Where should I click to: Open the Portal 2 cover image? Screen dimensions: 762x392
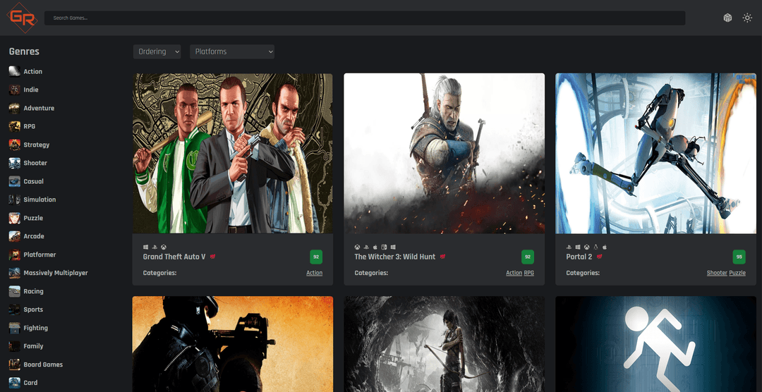pyautogui.click(x=655, y=154)
